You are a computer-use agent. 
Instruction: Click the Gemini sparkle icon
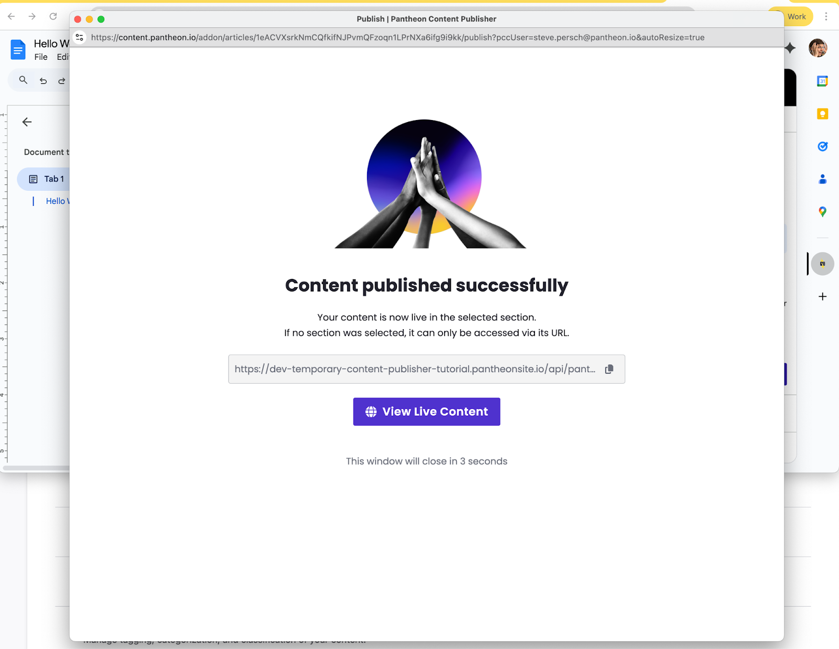coord(790,48)
